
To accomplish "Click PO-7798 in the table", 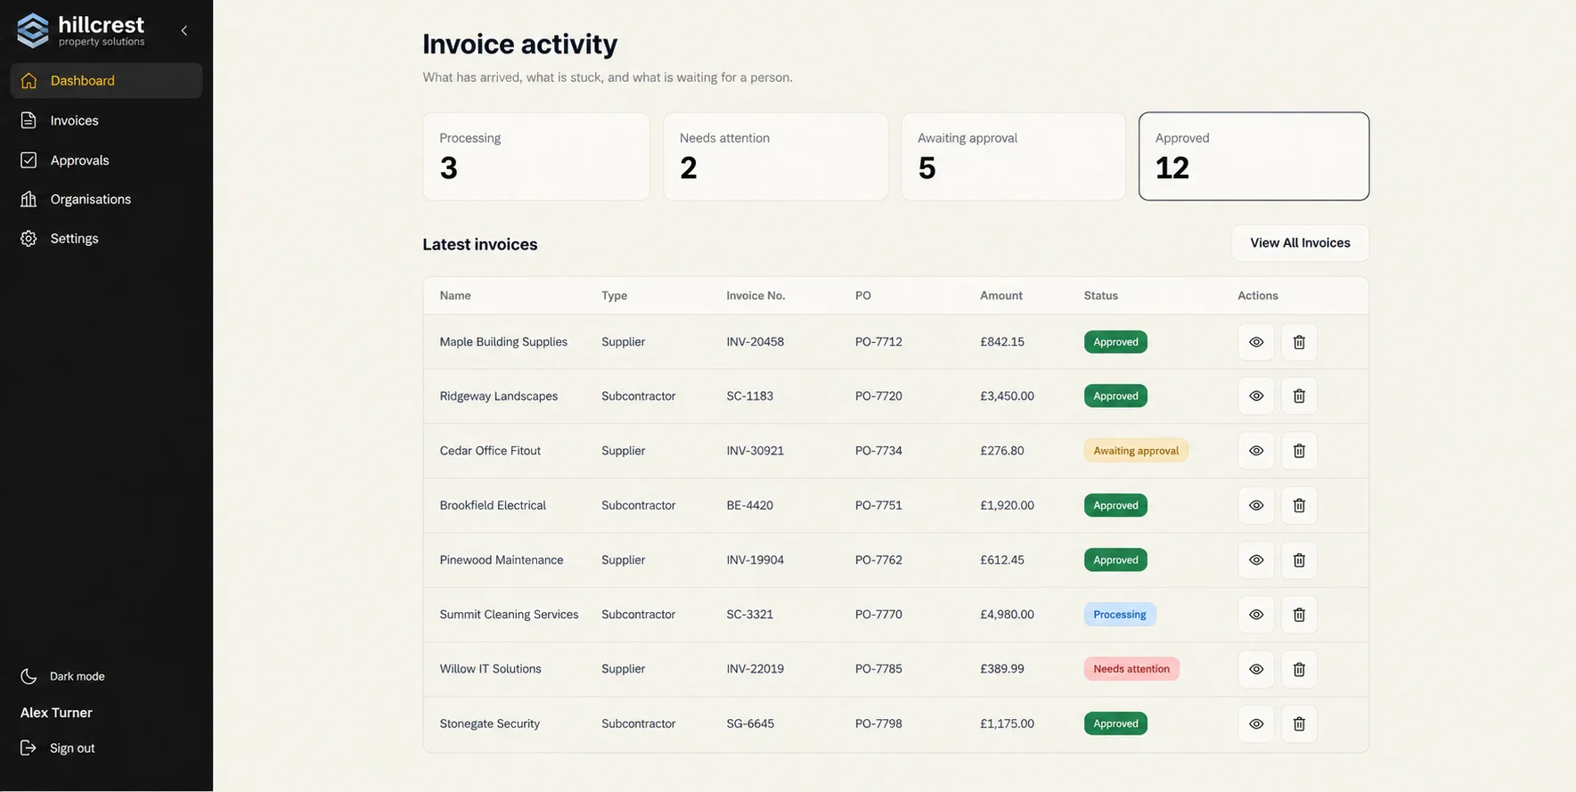I will (878, 724).
